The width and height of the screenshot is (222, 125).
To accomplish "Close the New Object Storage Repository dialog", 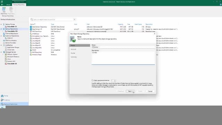I will pyautogui.click(x=154, y=34).
